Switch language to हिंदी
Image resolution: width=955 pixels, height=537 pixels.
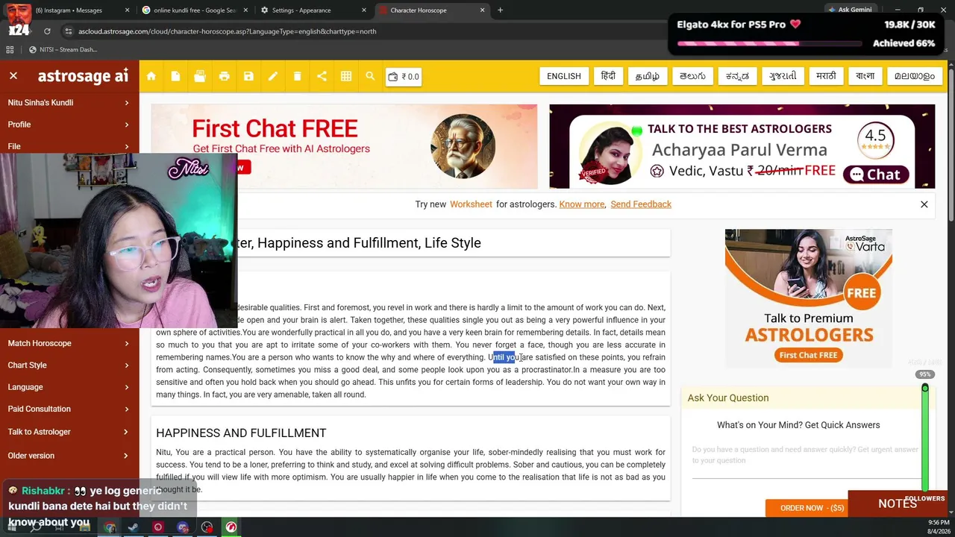608,76
